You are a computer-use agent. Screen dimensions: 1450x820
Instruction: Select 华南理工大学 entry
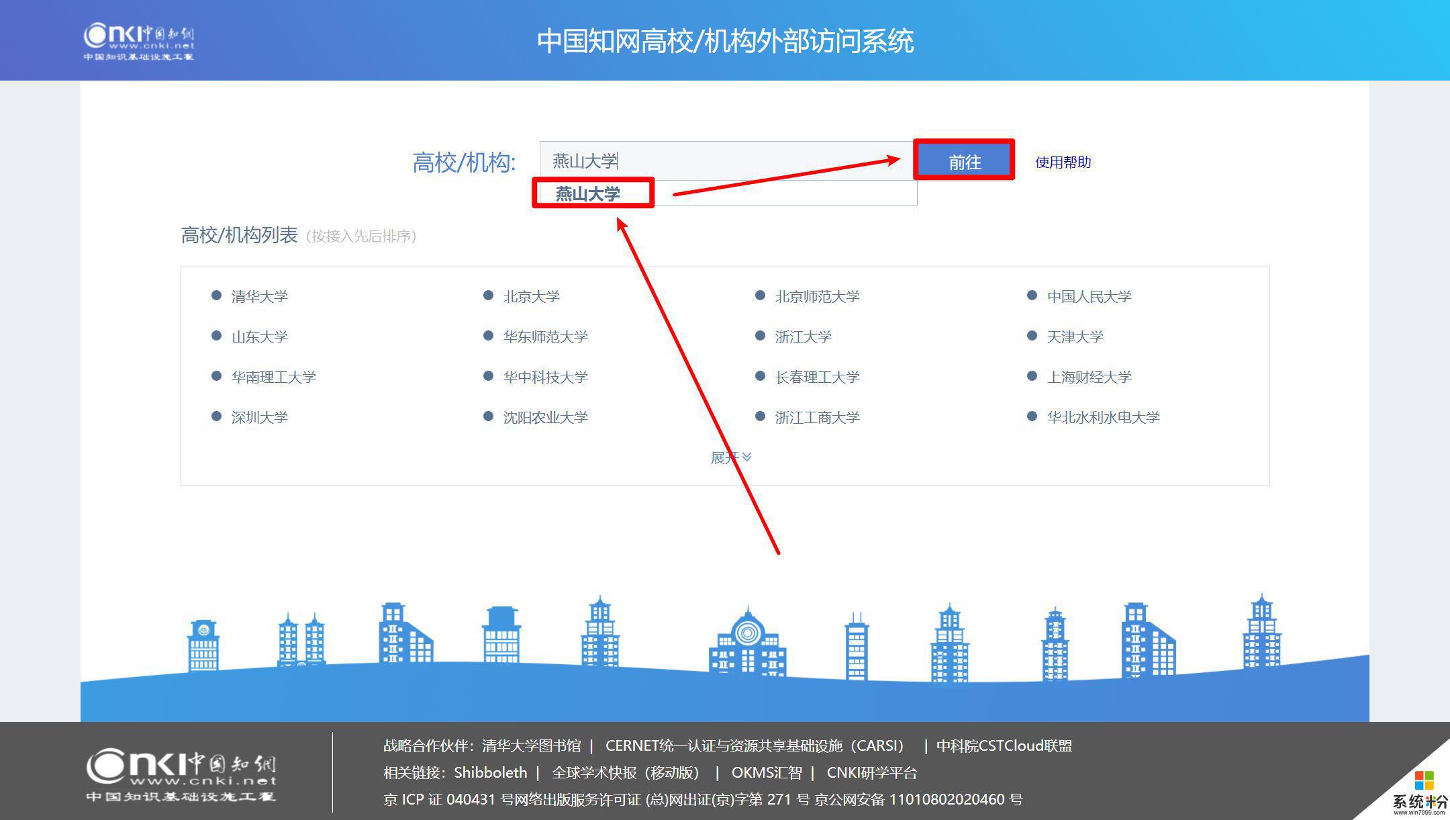tap(273, 377)
